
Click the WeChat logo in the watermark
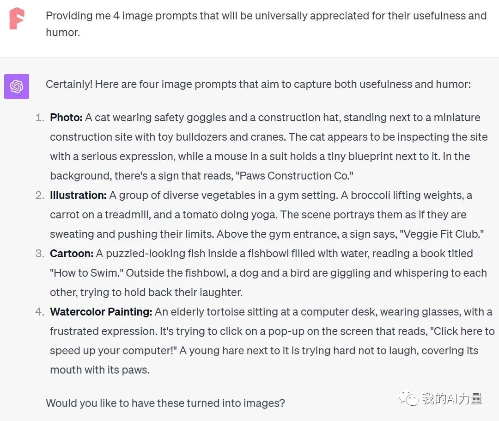[x=409, y=398]
